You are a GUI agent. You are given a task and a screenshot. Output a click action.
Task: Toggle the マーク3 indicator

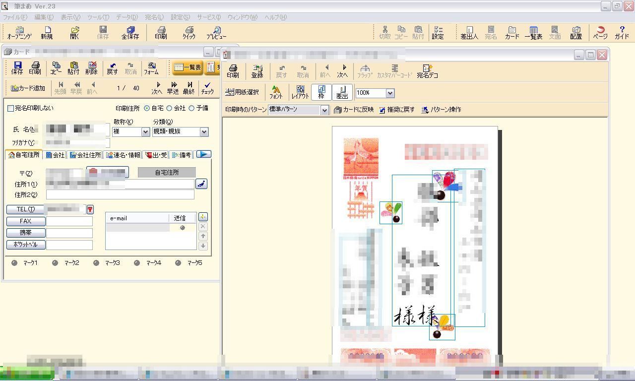(96, 263)
